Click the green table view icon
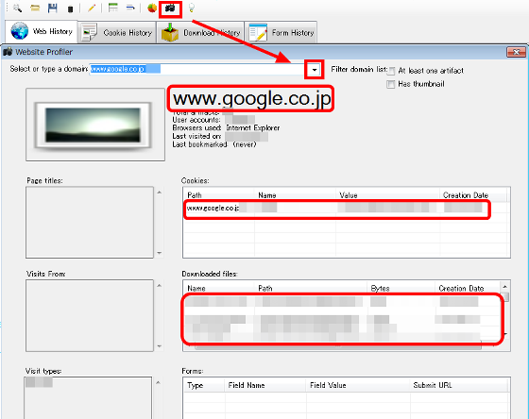529x419 pixels. pos(113,8)
